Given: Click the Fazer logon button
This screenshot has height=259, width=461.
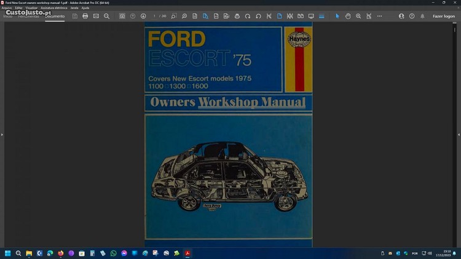Looking at the screenshot, I should (x=444, y=16).
